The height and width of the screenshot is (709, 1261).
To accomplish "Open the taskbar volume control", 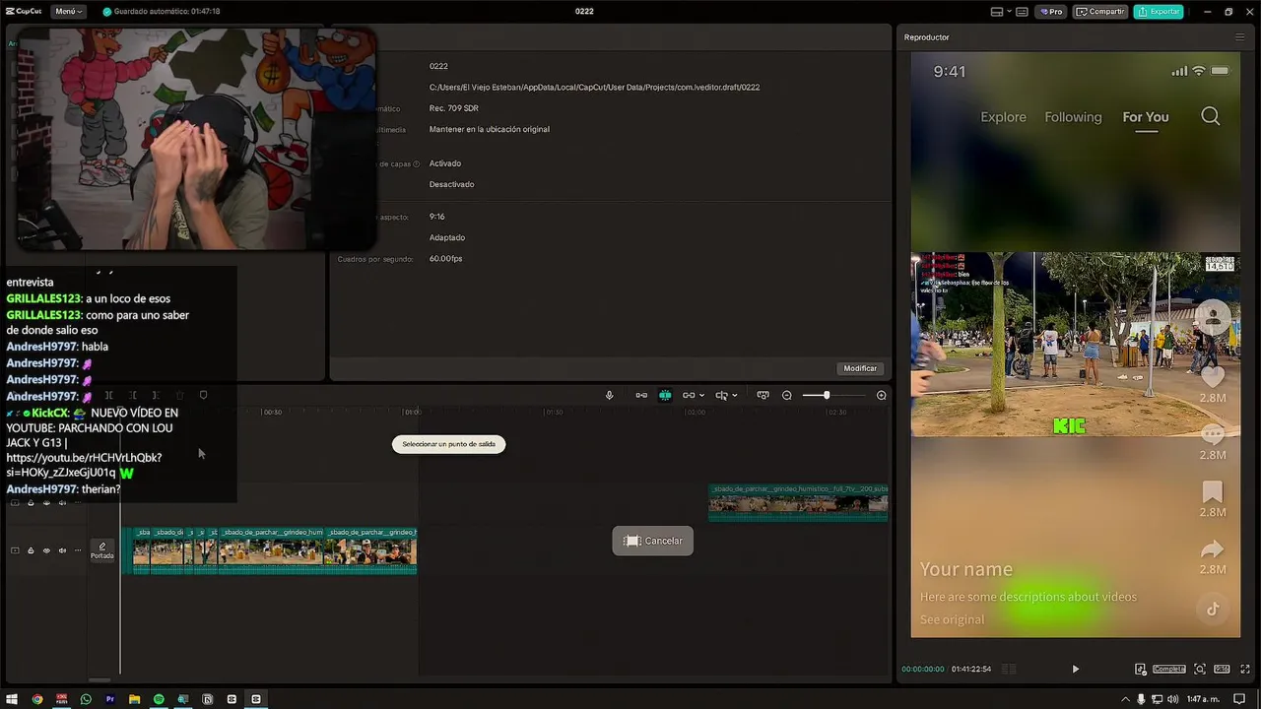I will 1172,699.
